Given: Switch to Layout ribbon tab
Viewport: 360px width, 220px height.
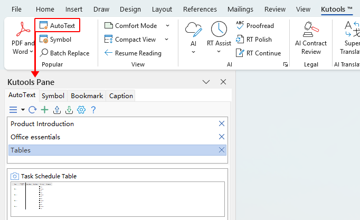Looking at the screenshot, I should click(x=162, y=9).
